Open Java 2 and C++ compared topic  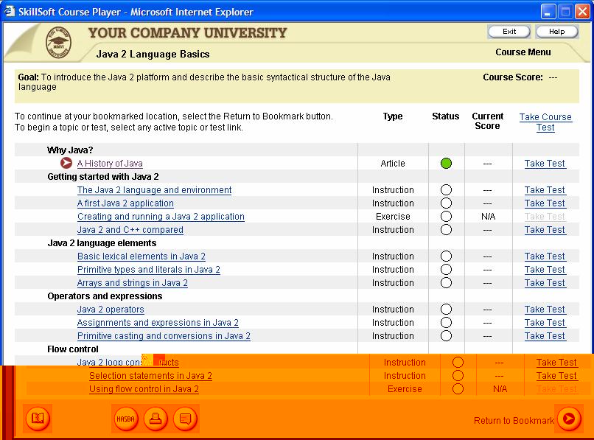[130, 230]
